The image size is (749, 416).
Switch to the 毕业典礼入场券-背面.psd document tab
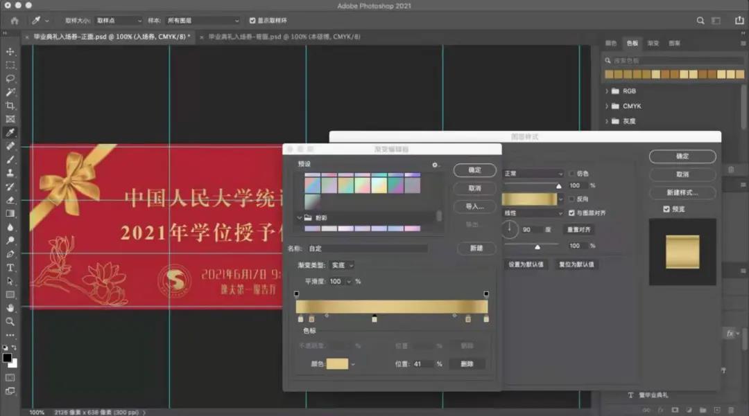(x=284, y=37)
